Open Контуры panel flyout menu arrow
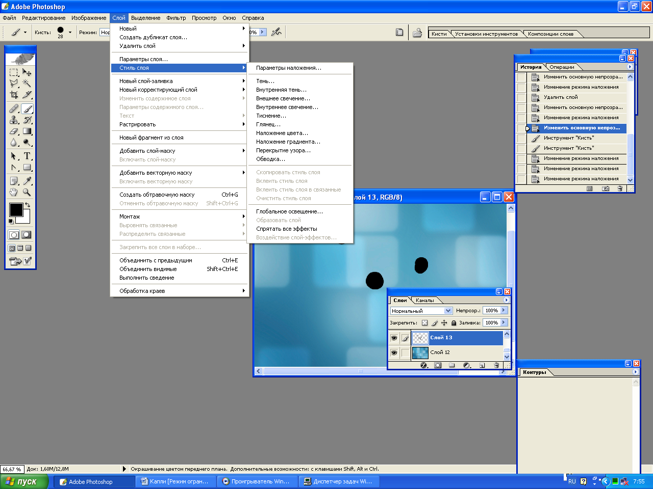Screen dimensions: 653x489 coord(636,372)
